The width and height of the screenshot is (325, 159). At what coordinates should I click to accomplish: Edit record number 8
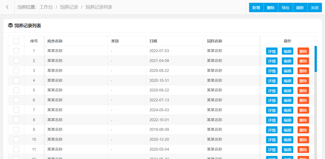pyautogui.click(x=287, y=120)
